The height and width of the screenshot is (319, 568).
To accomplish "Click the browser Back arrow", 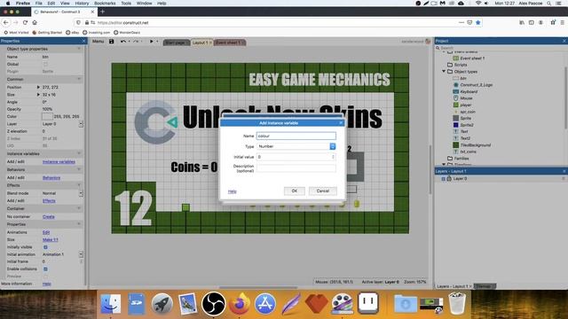I will pos(6,22).
